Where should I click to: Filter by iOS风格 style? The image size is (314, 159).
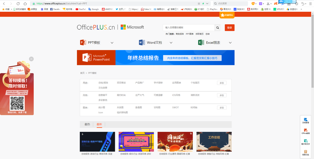pos(176,95)
